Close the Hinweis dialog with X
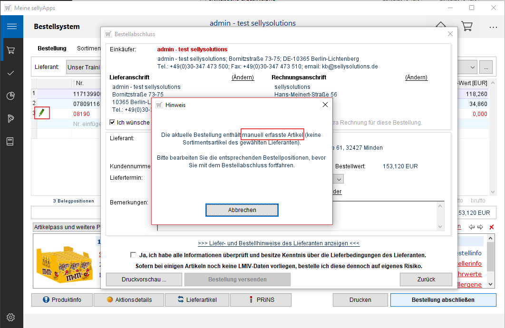Viewport: 505px width, 328px height. [x=325, y=105]
